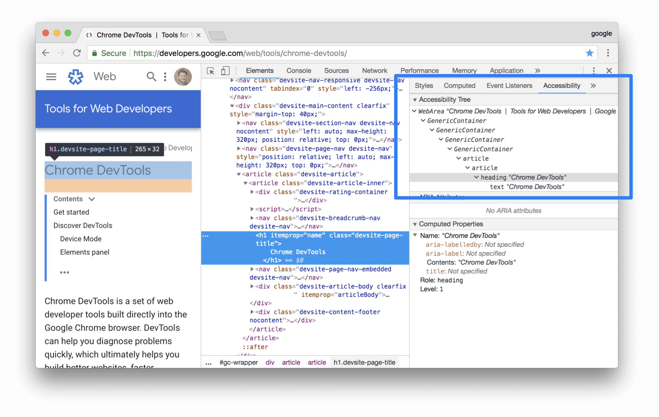The width and height of the screenshot is (659, 417).
Task: Open DevTools three-dot customize menu
Action: pyautogui.click(x=594, y=70)
